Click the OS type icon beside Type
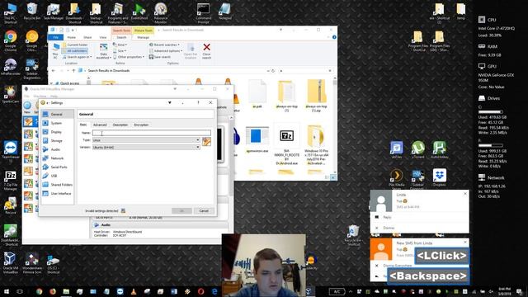 pyautogui.click(x=206, y=141)
